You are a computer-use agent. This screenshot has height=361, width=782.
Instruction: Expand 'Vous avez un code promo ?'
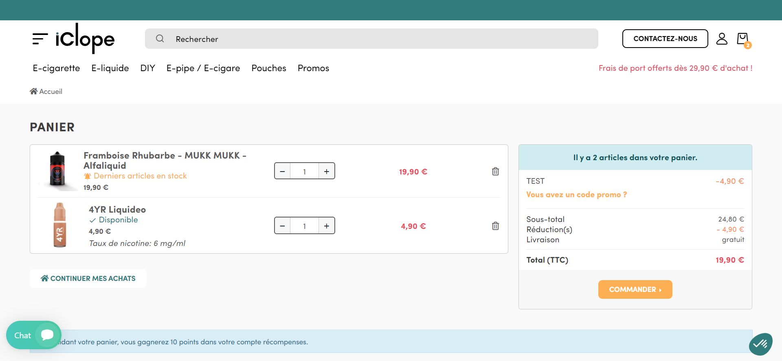pyautogui.click(x=576, y=194)
